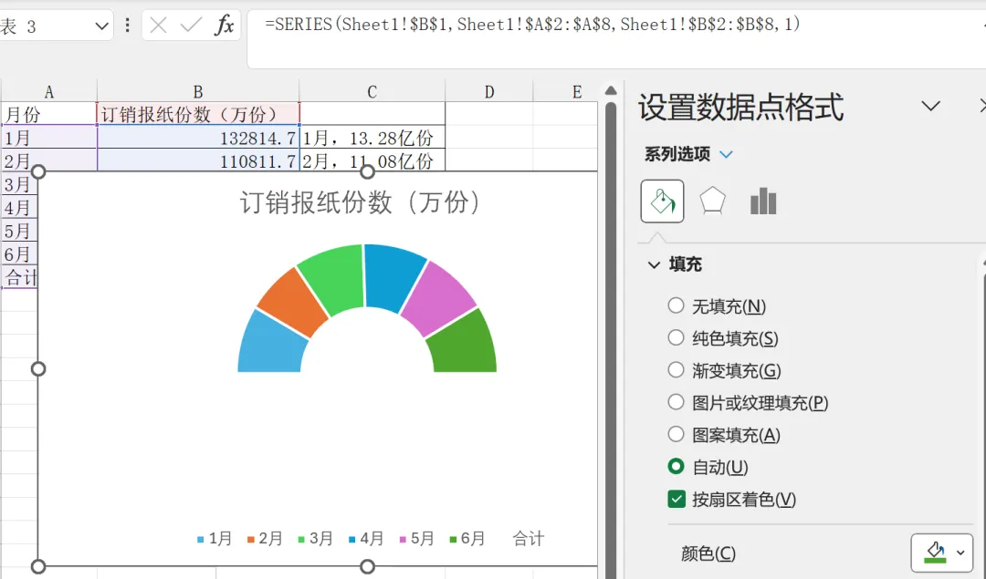Click cell containing 132814.7
This screenshot has width=986, height=579.
(198, 138)
